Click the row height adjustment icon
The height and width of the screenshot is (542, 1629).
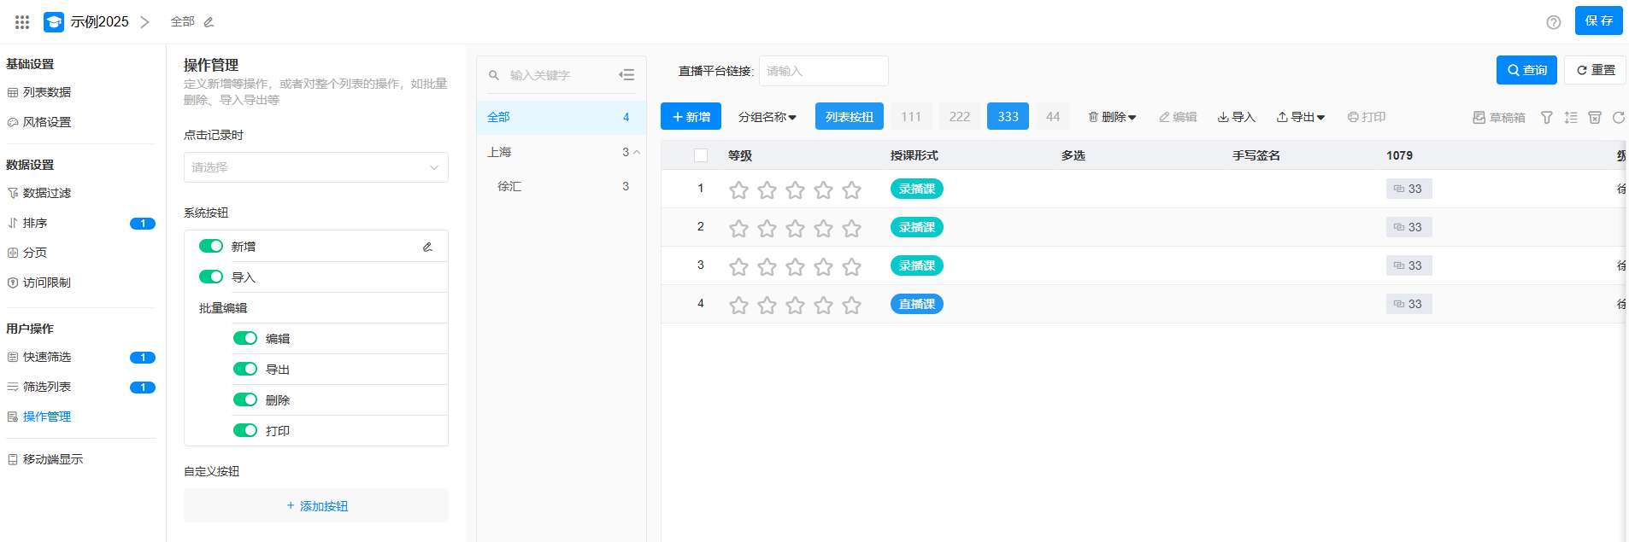coord(1570,118)
